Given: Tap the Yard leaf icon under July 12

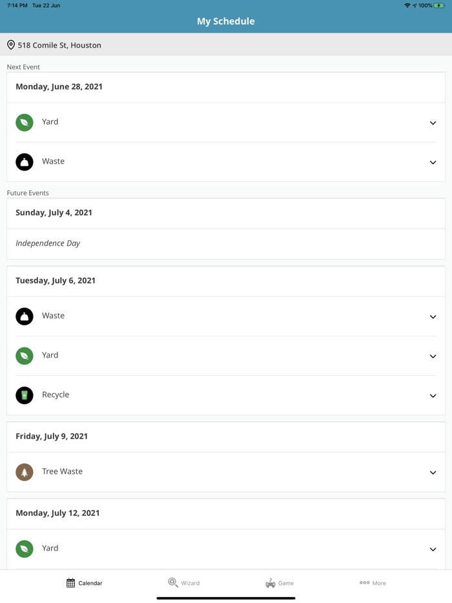Looking at the screenshot, I should pos(25,549).
